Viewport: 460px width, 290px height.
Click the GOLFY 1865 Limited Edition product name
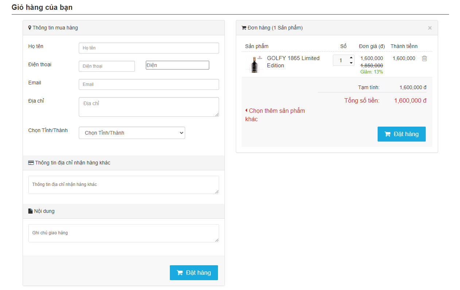point(293,62)
